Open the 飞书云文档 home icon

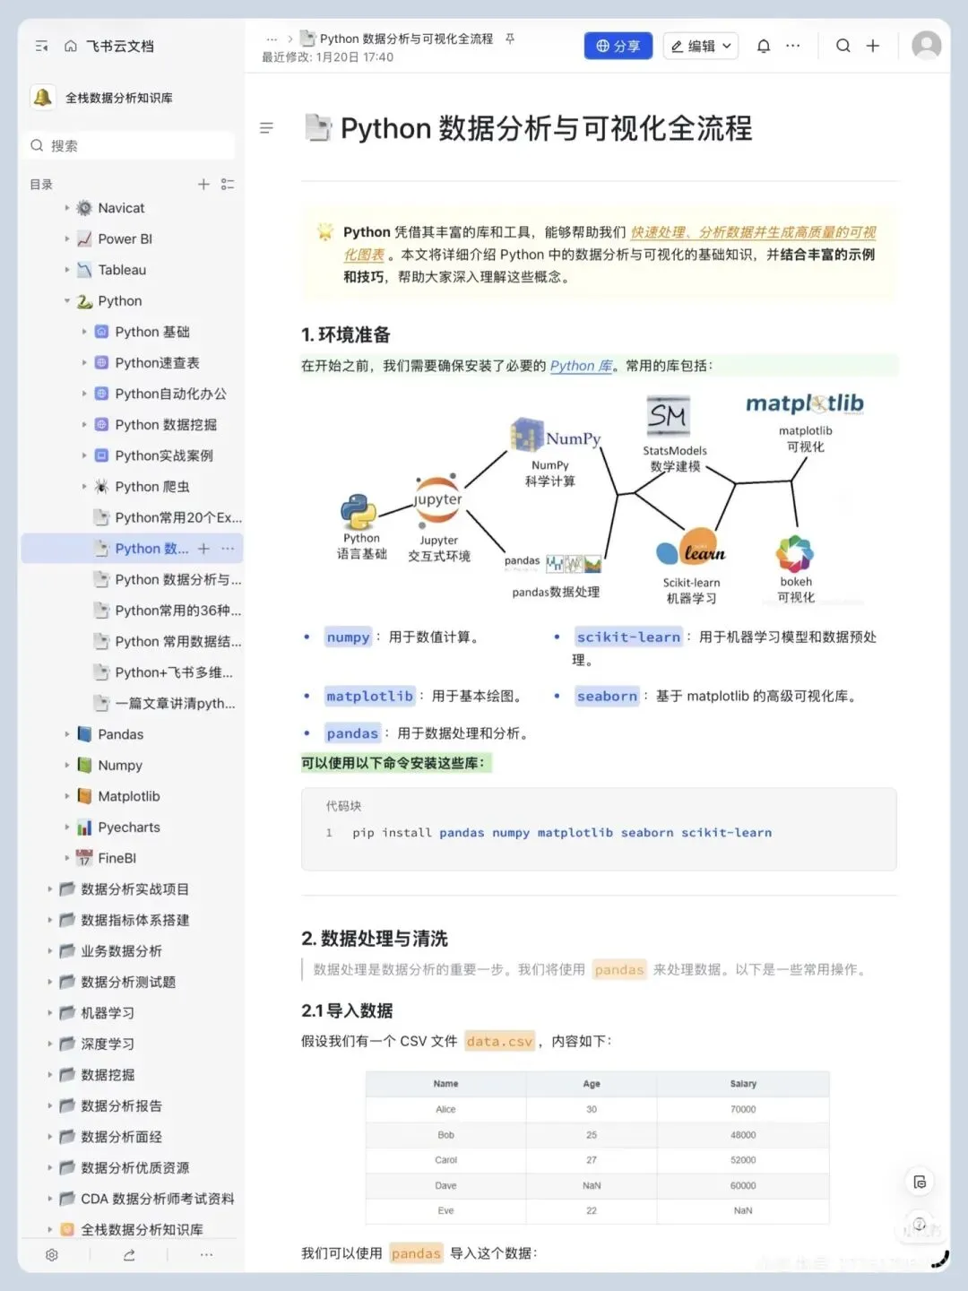point(71,46)
